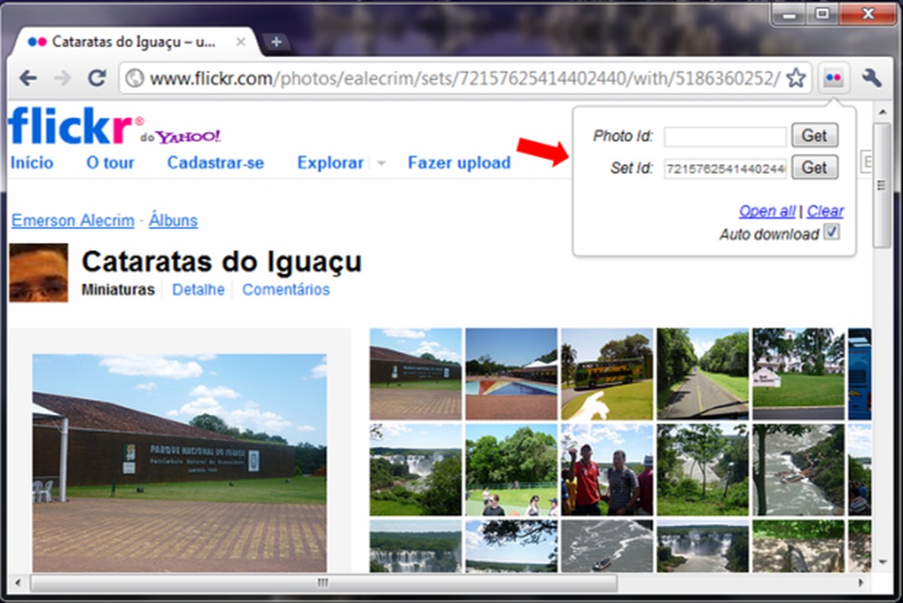The image size is (903, 603).
Task: Click inside the Photo Id input field
Action: pos(724,136)
